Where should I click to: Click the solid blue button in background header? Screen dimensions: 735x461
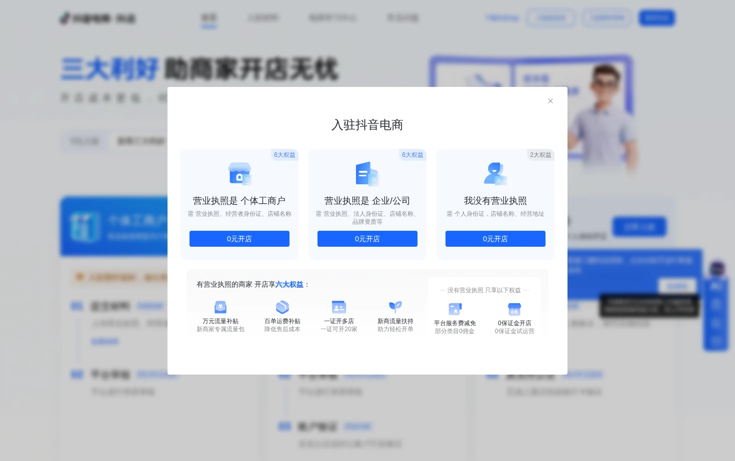657,18
